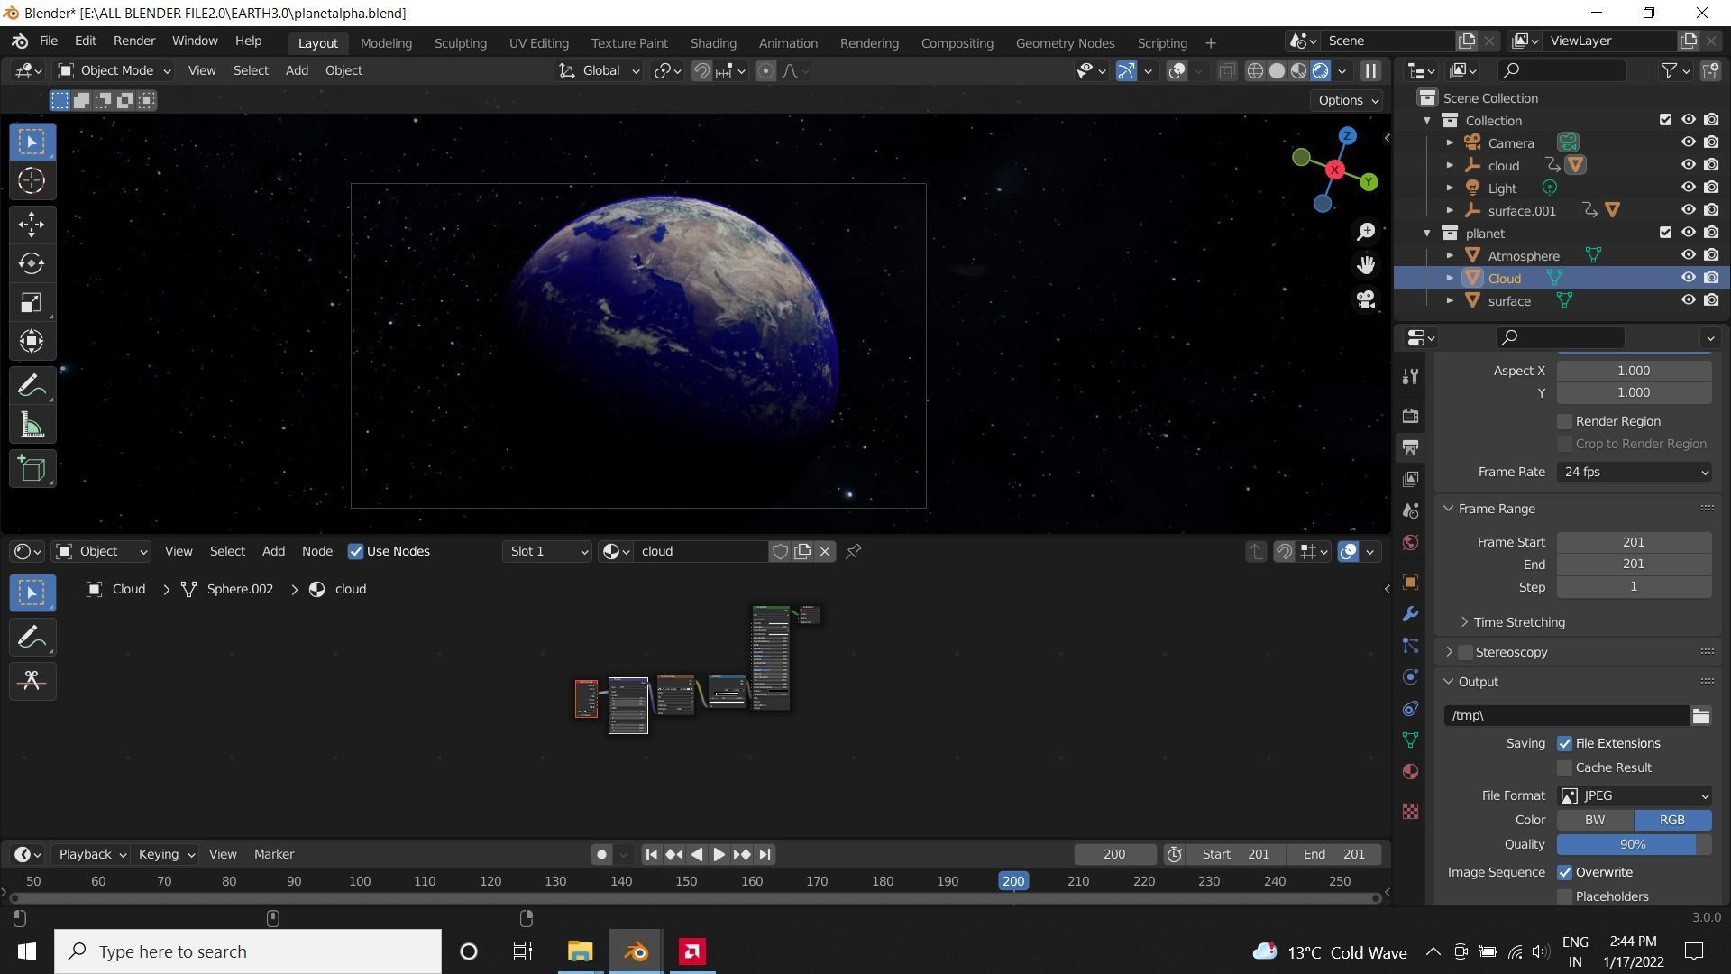1731x974 pixels.
Task: Open the Render properties tab
Action: click(1411, 416)
